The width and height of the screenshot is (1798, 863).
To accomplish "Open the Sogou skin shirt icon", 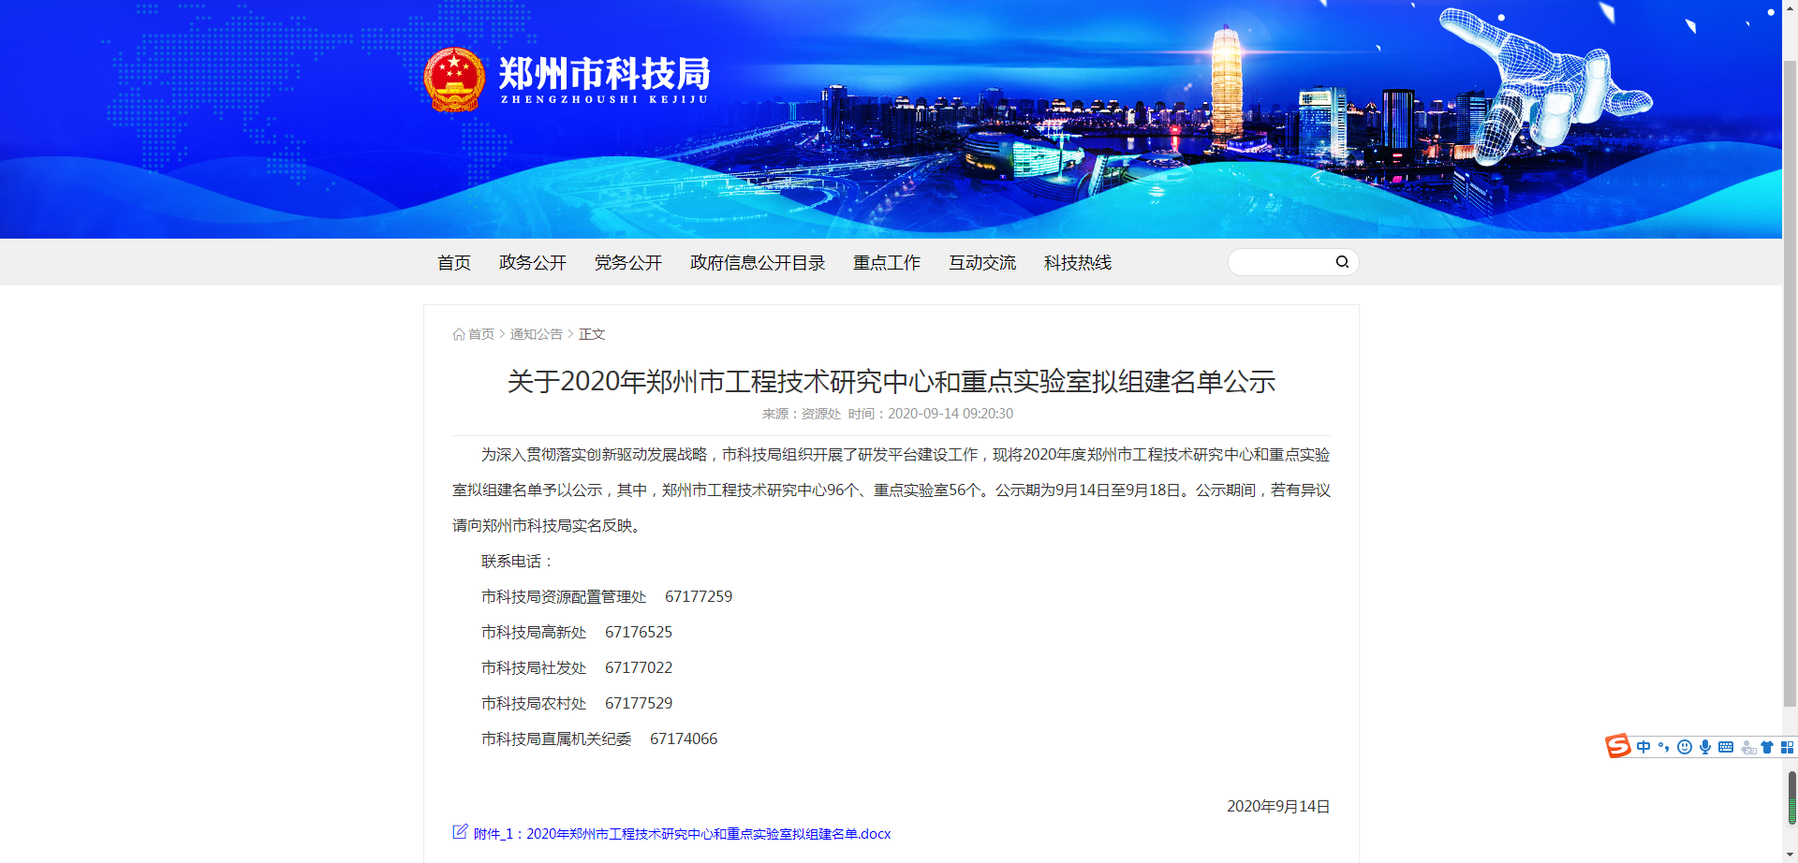I will [1767, 747].
